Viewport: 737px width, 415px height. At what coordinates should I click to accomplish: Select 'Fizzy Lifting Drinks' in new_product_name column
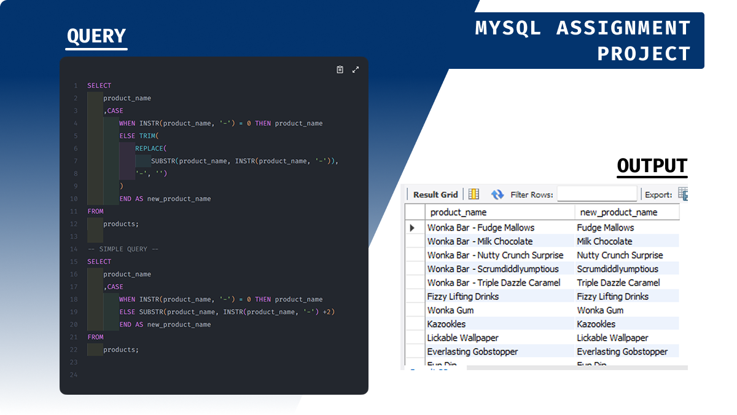coord(627,296)
